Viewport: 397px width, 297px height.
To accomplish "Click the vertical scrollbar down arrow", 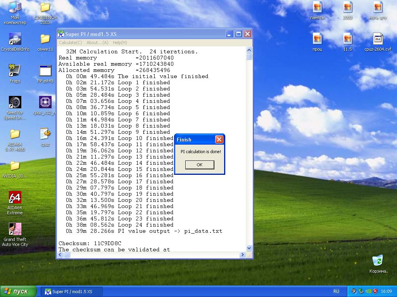I will pos(249,248).
